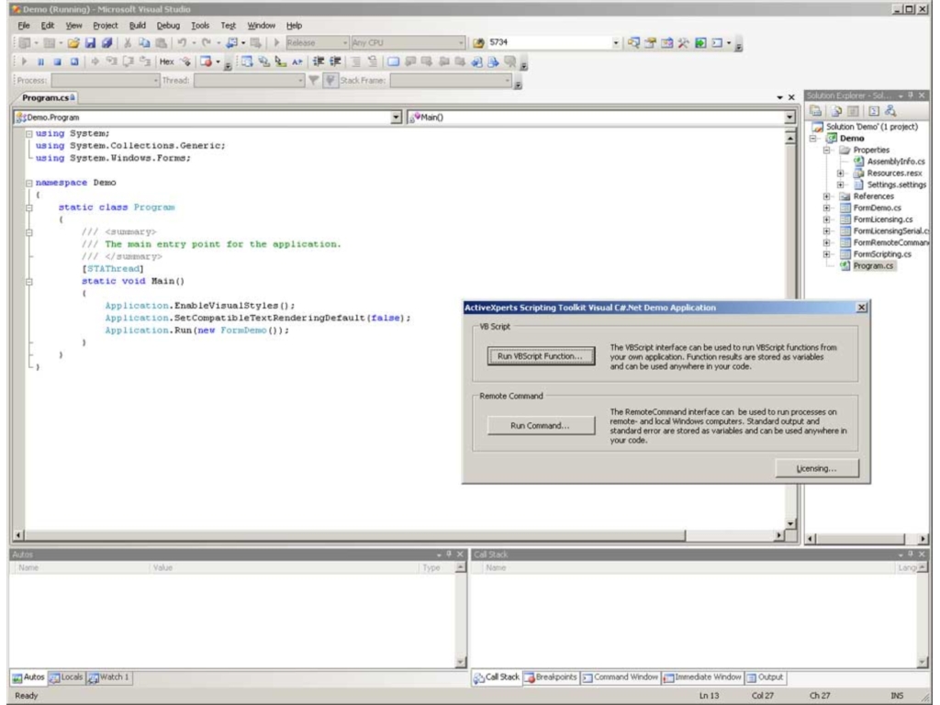Open the Release configuration dropdown
Screen dimensions: 940x705
pyautogui.click(x=345, y=42)
